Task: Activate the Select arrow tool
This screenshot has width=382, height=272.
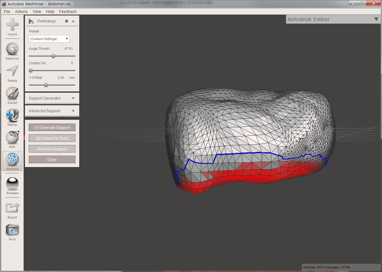Action: point(12,71)
